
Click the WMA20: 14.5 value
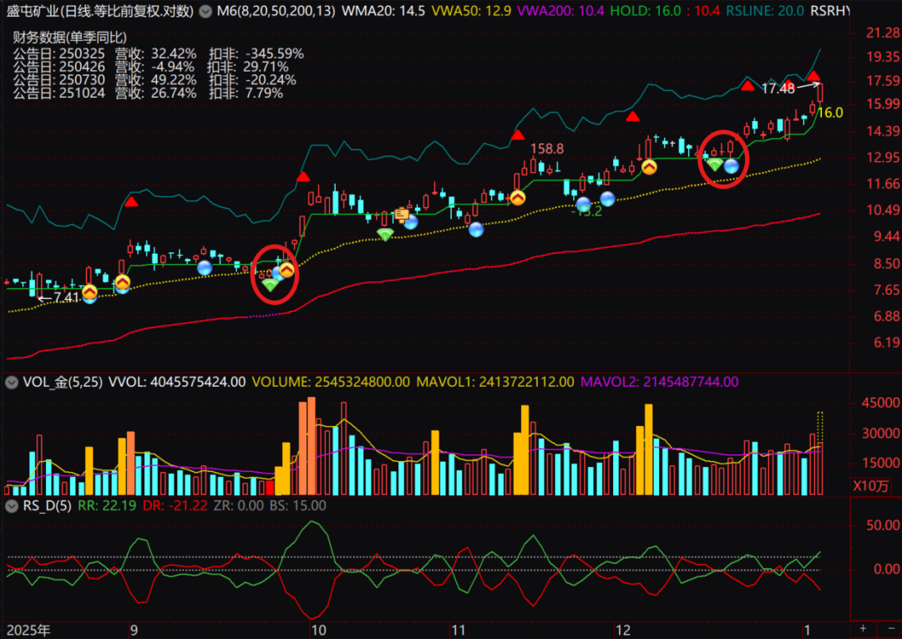383,11
